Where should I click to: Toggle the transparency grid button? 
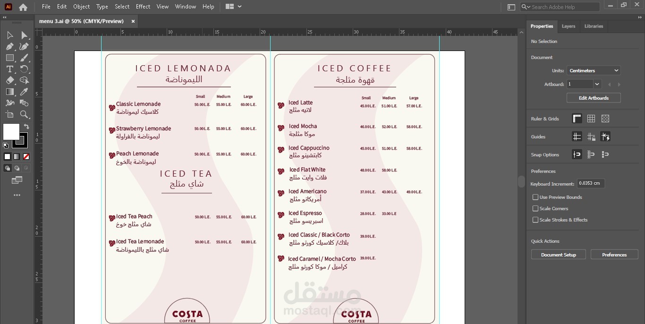tap(605, 119)
